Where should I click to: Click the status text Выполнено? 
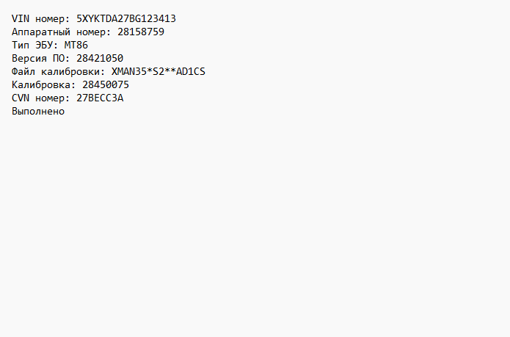pyautogui.click(x=38, y=111)
